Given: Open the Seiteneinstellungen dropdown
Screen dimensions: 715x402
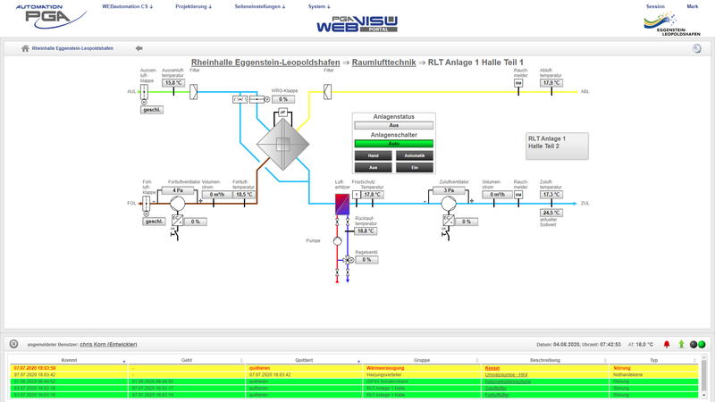Looking at the screenshot, I should [259, 6].
